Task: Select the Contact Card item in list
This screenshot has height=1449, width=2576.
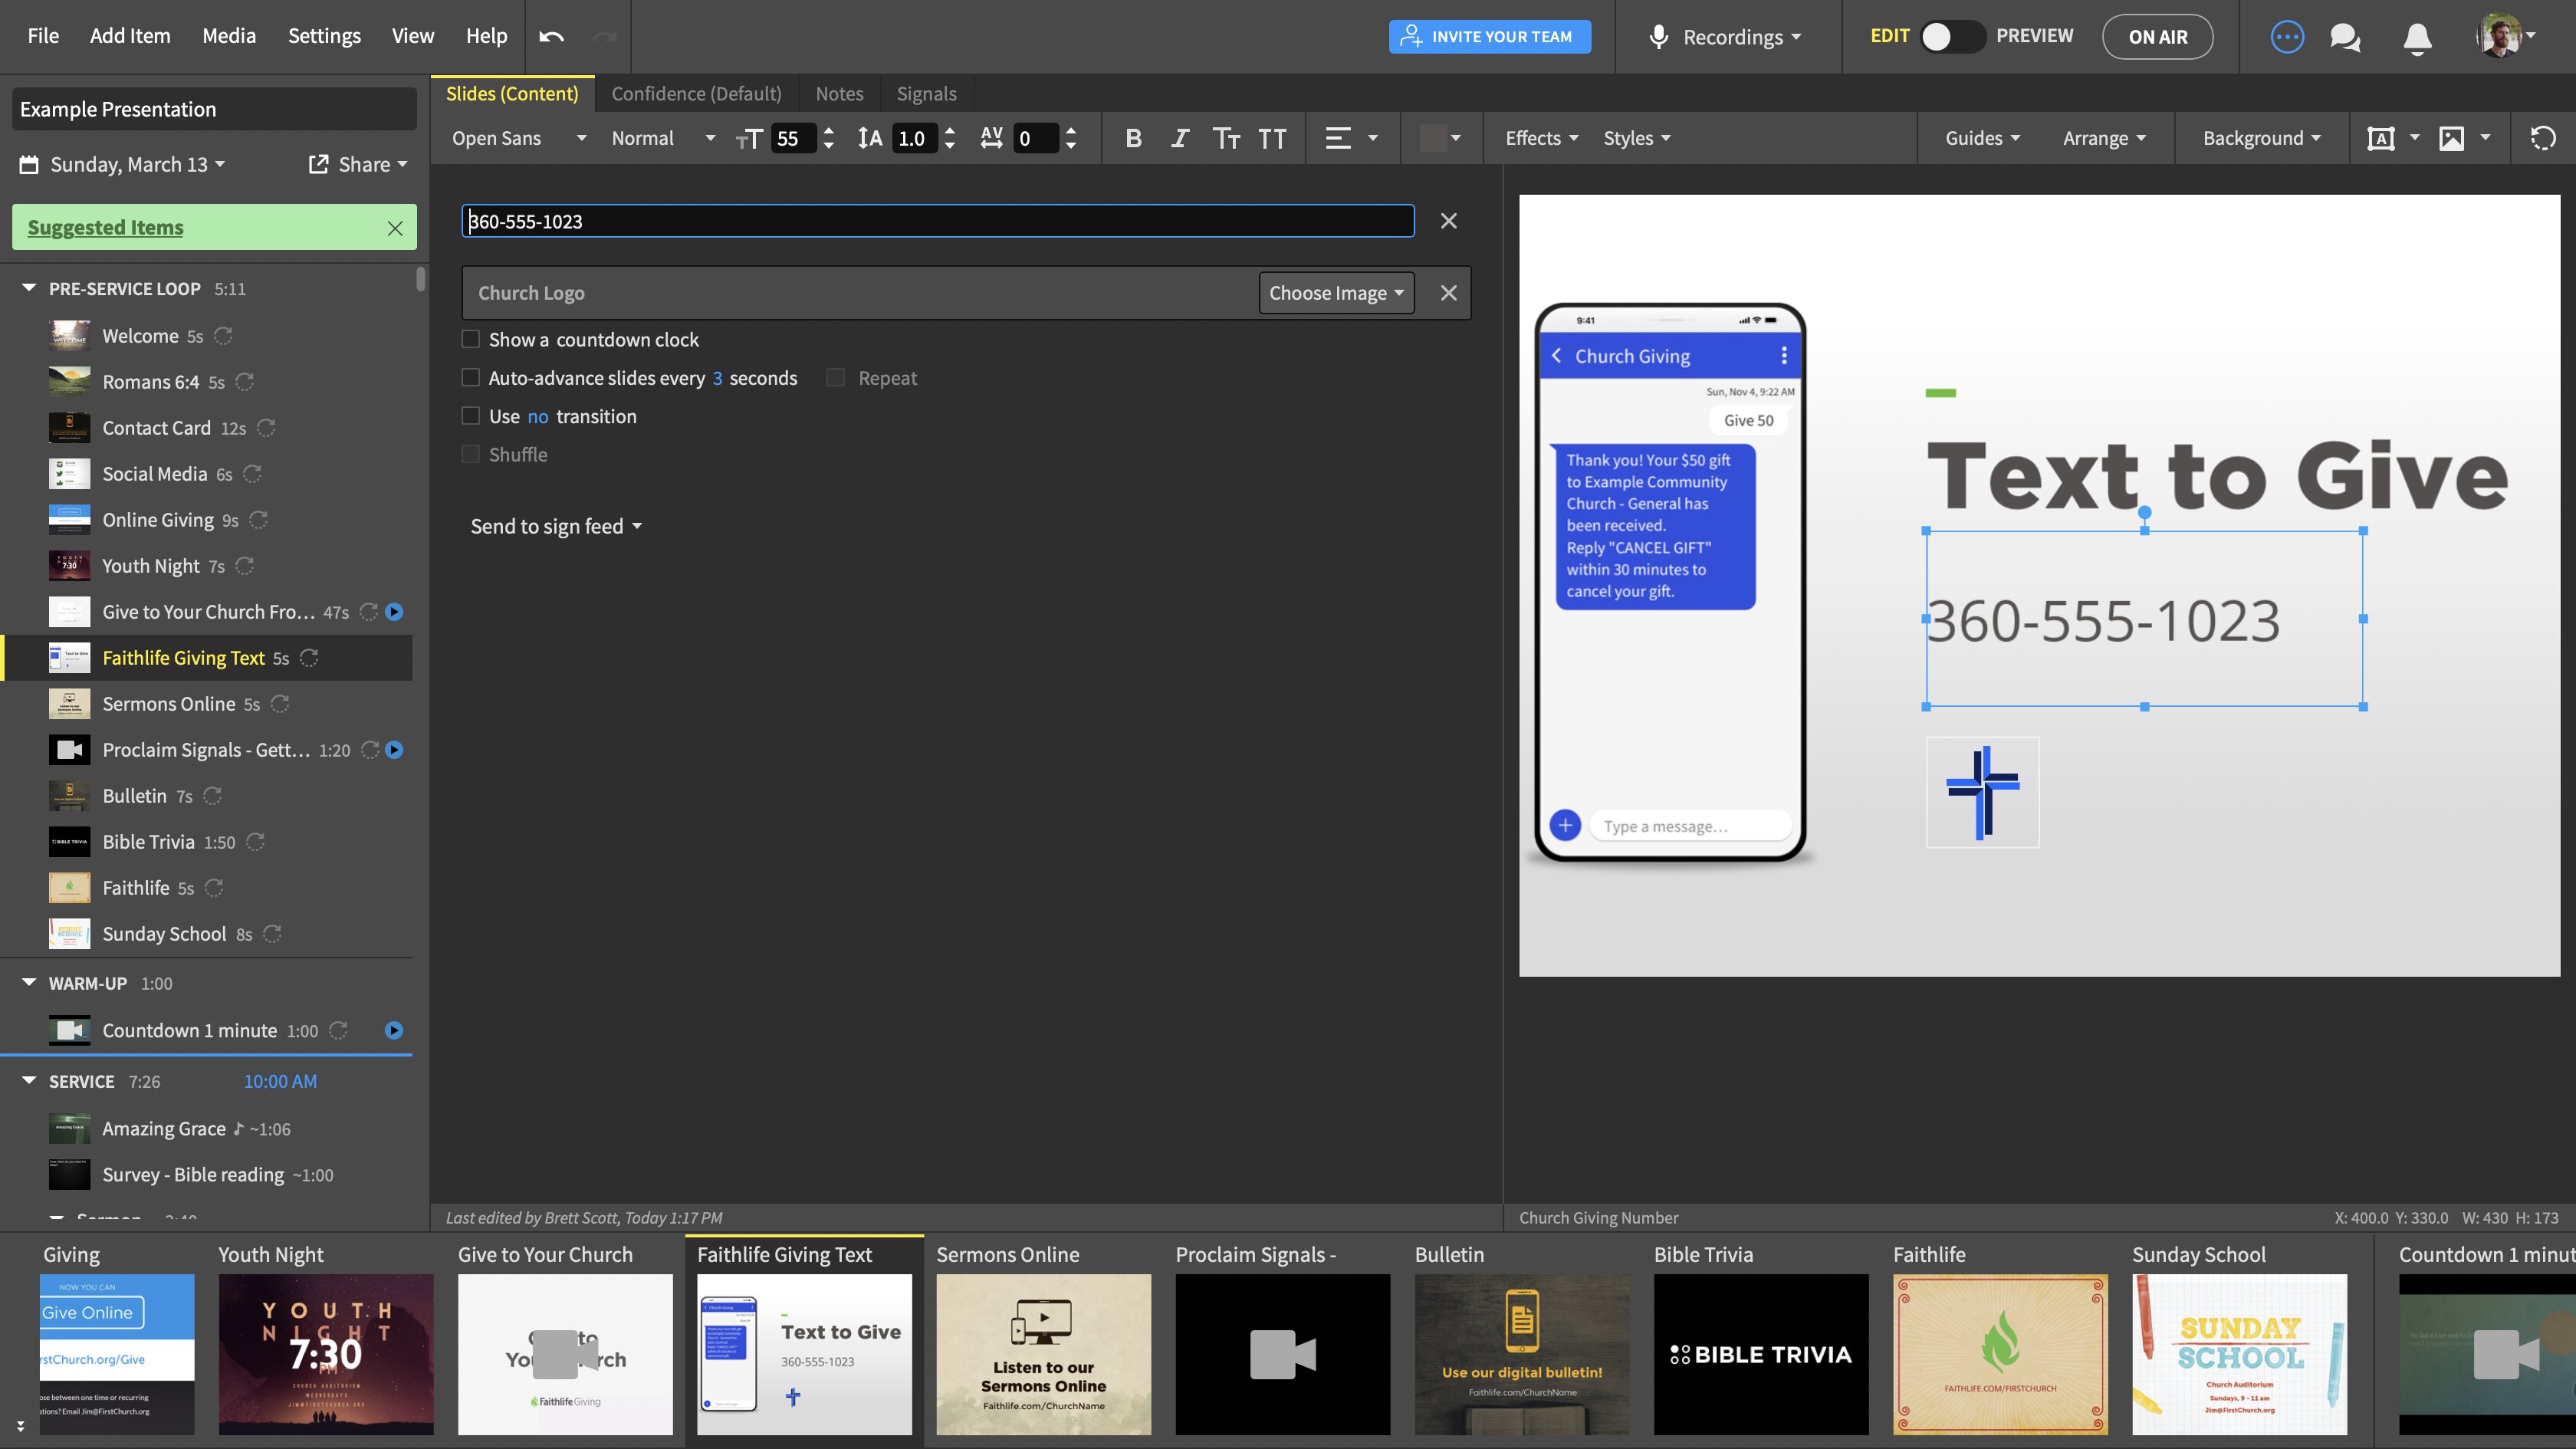Action: tap(206, 428)
